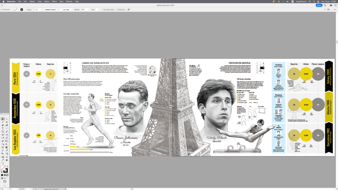Select the Selection (black arrow) tool
Viewport: 338px width, 190px height.
click(x=3, y=119)
